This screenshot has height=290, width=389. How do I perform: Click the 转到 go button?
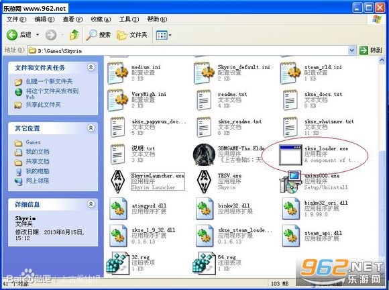(371, 50)
